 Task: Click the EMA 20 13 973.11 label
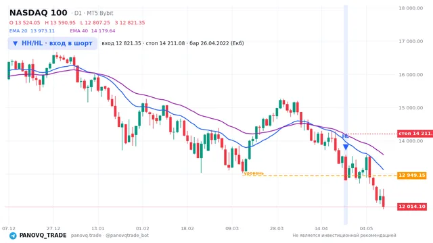pos(32,31)
